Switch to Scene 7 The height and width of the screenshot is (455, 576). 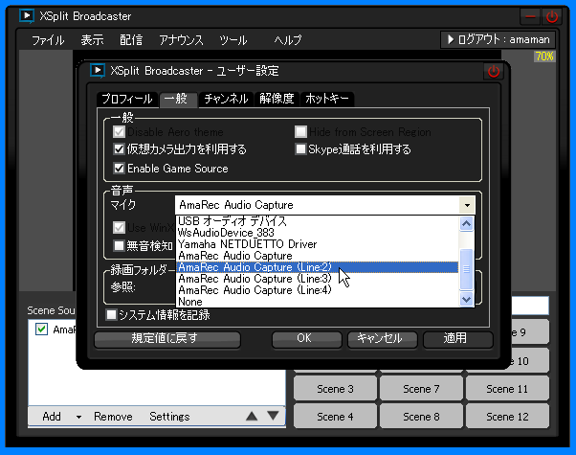click(421, 389)
